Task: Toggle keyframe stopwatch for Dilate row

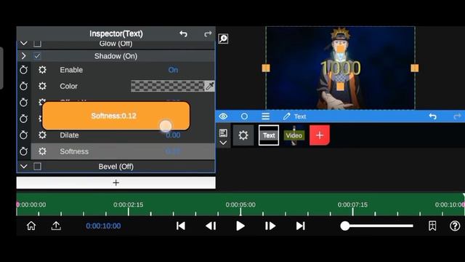Action: 24,135
